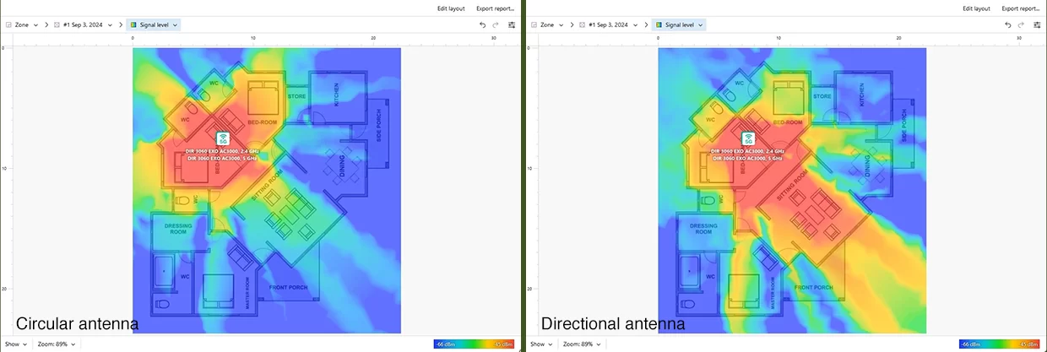Screen dimensions: 1047x352
Task: Click the snapshot icon before #1 Sep 3, 2024 in Directional panel
Action: 583,25
